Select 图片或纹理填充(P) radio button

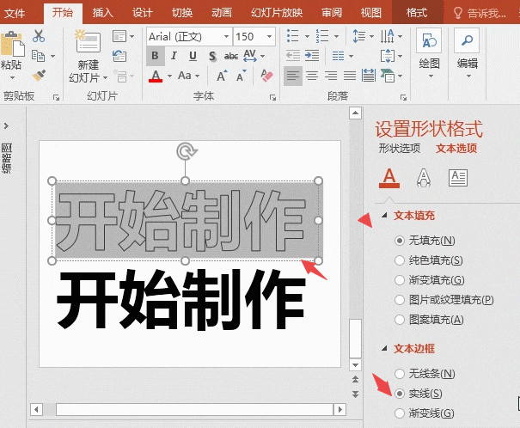tap(400, 300)
